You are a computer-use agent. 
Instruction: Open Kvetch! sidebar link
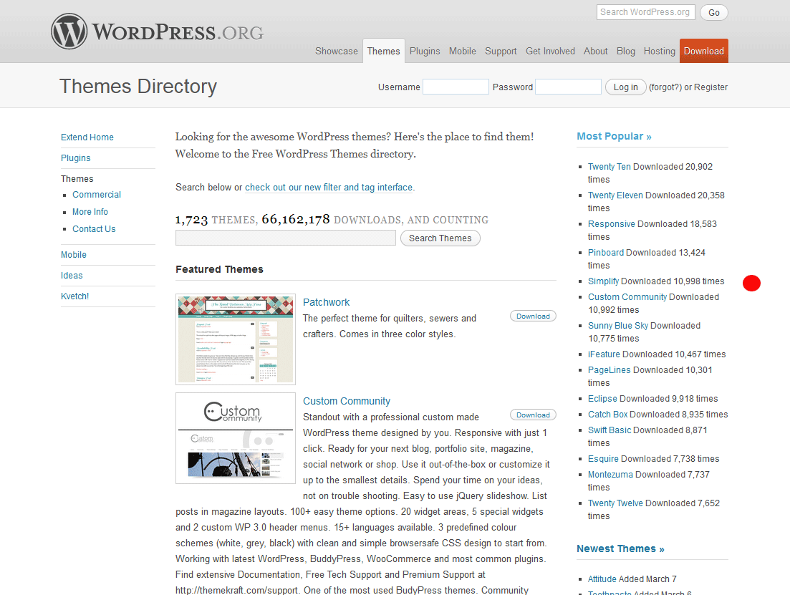pyautogui.click(x=74, y=296)
